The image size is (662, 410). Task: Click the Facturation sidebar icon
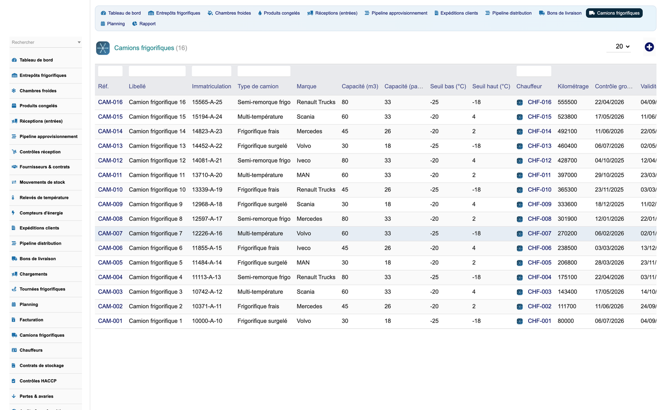pyautogui.click(x=13, y=320)
